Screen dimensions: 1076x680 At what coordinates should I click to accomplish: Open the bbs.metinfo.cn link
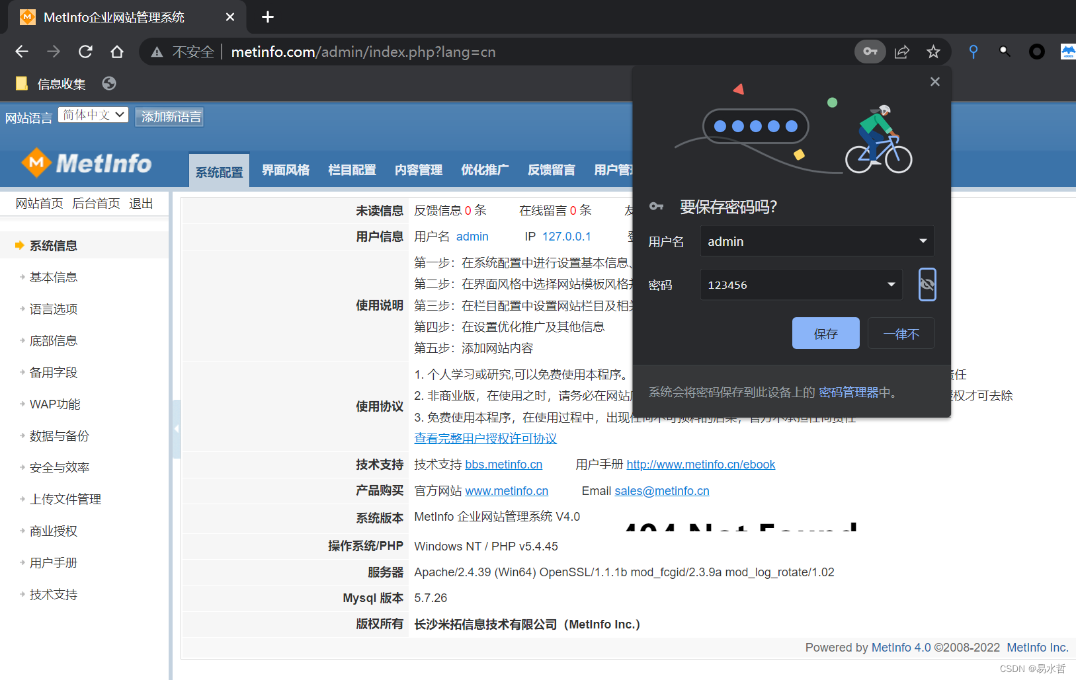click(503, 465)
